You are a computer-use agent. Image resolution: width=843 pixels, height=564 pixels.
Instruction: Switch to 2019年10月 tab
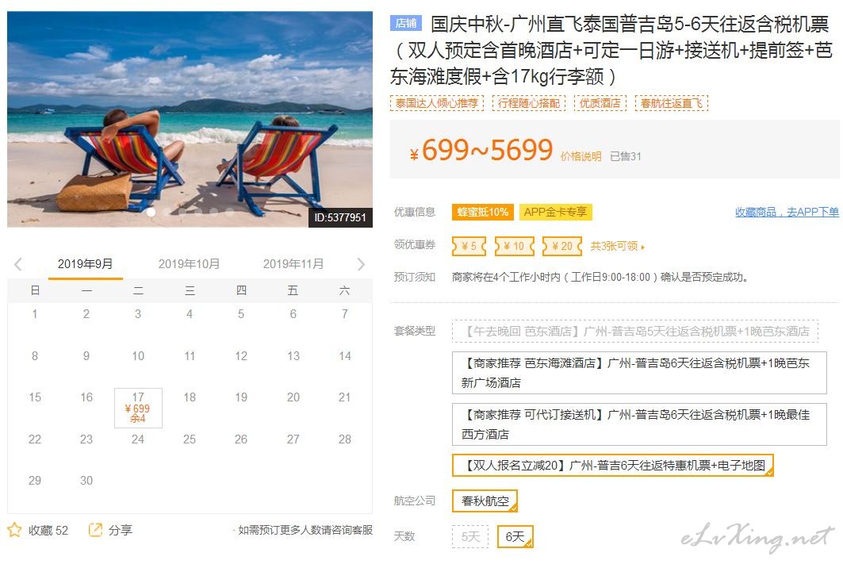click(x=189, y=264)
